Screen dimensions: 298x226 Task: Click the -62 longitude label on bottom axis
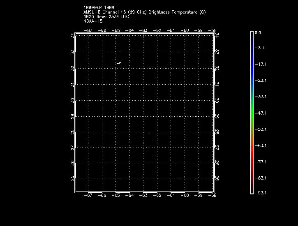[157, 196]
